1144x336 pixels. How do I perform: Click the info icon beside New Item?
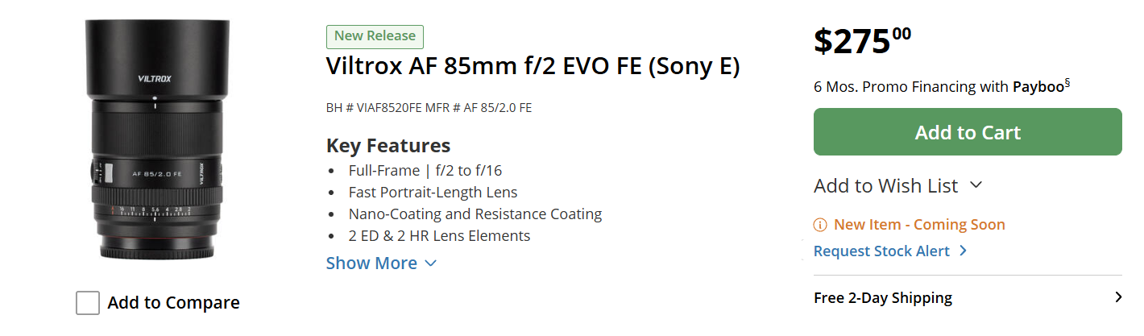[820, 225]
